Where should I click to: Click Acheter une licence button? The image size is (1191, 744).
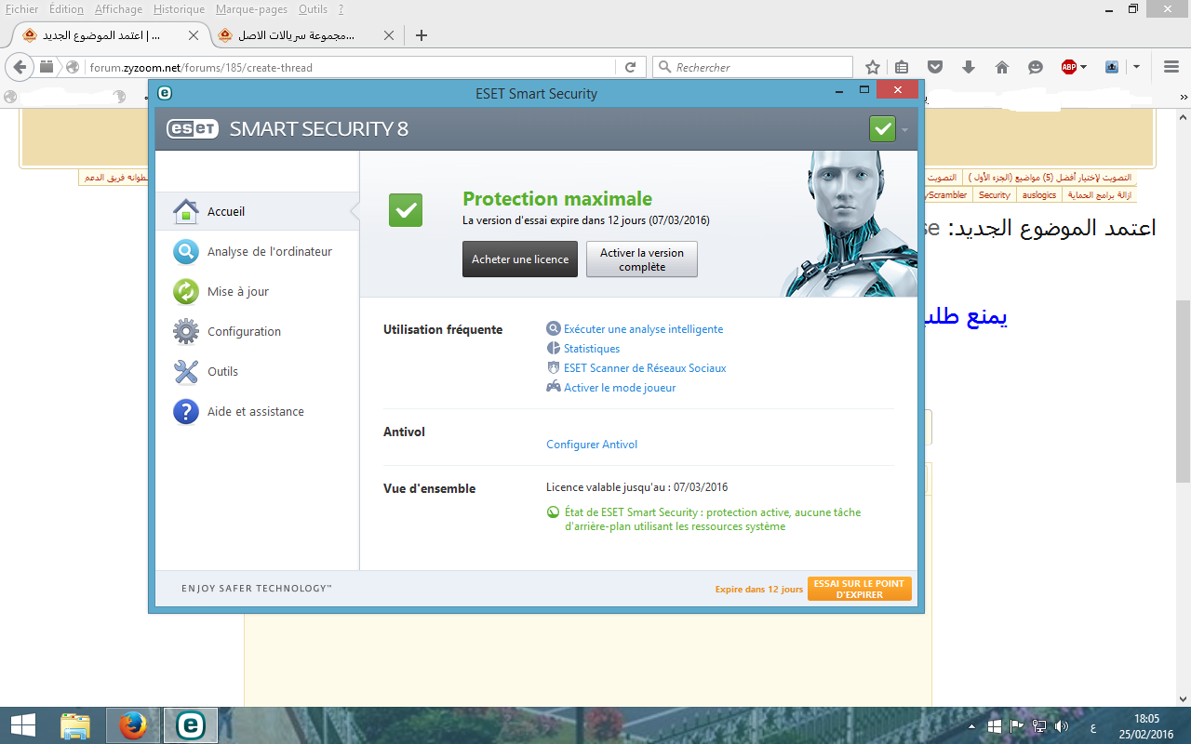pyautogui.click(x=520, y=259)
